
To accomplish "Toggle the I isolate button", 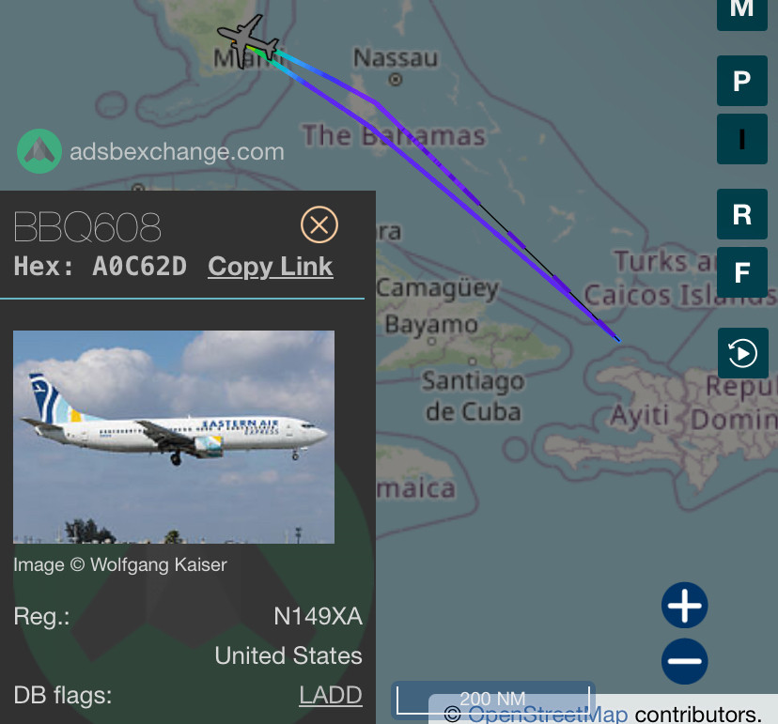I will click(741, 139).
